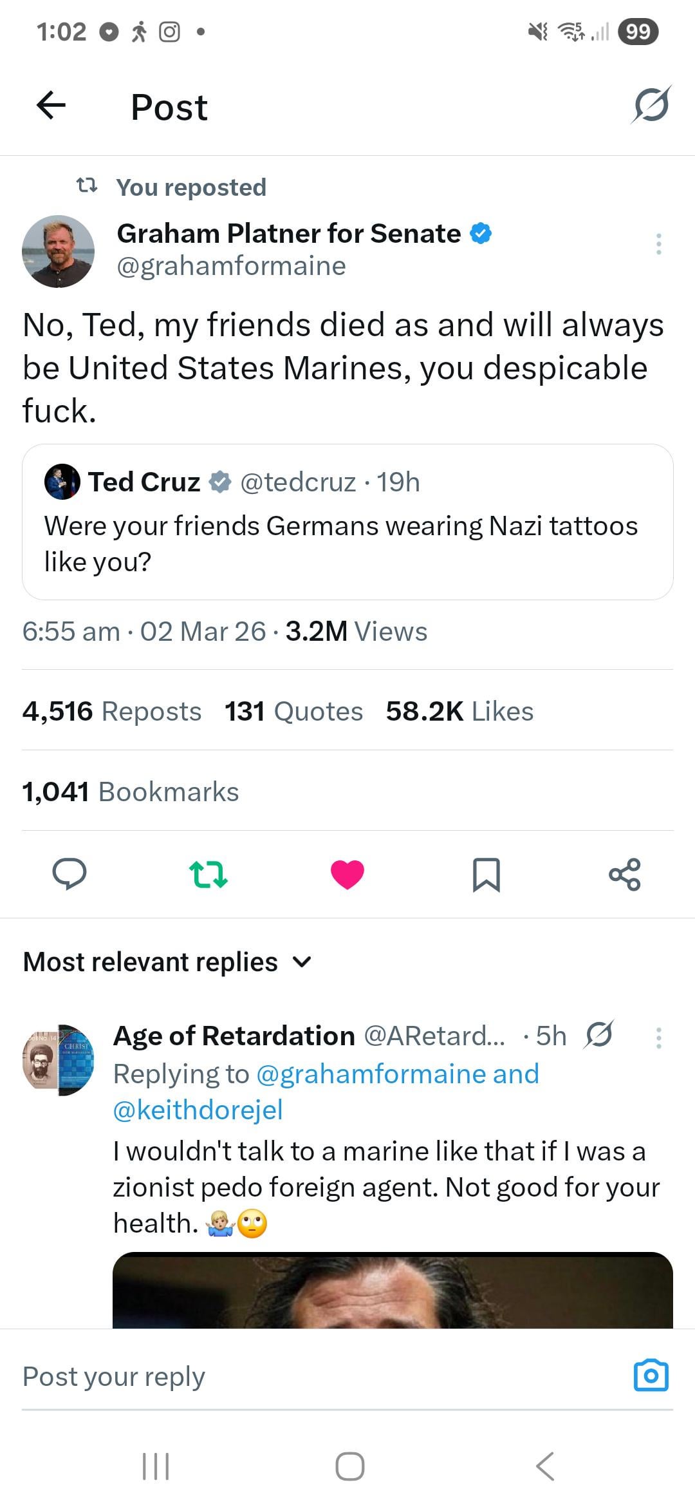Open more options for Graham Platner post
695x1507 pixels.
click(x=658, y=244)
